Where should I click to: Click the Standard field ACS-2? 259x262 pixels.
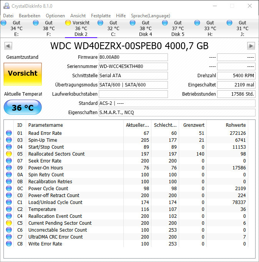click(177, 103)
